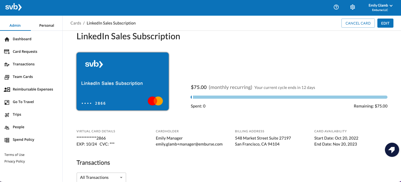Click the Mastercard logo on card
Screen dimensions: 401x182
pos(155,101)
